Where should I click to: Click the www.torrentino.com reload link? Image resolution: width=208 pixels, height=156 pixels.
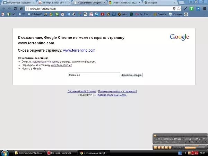(79, 50)
